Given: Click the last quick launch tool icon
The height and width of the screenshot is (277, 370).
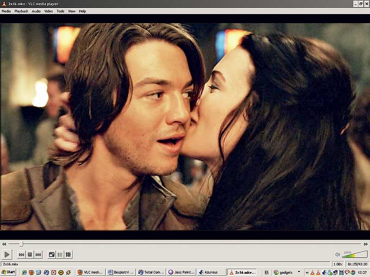Looking at the screenshot, I should point(68,272).
